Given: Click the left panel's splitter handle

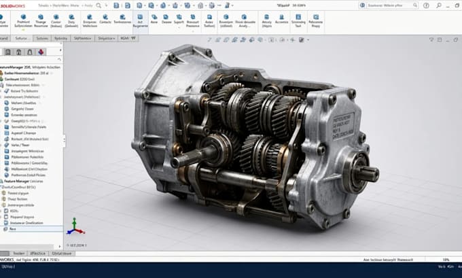Looking at the screenshot, I should 64,141.
